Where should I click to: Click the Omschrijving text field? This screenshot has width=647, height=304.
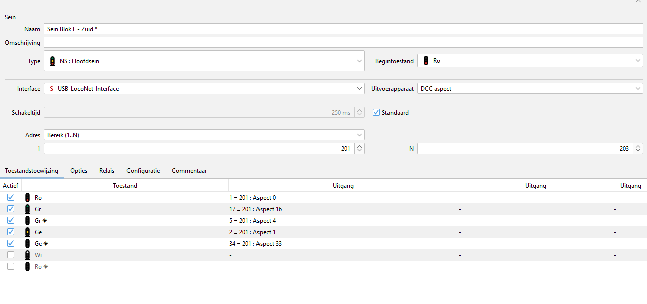(343, 43)
